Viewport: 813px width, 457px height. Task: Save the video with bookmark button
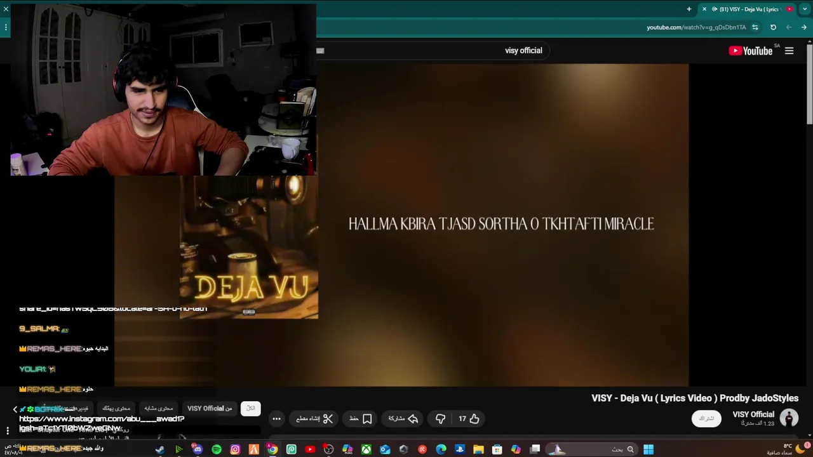(361, 419)
